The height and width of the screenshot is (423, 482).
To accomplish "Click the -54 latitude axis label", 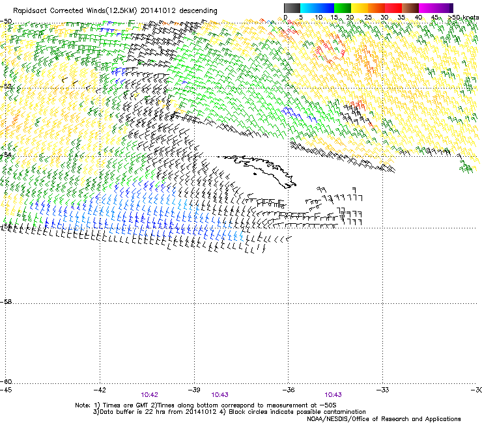I will click(6, 154).
